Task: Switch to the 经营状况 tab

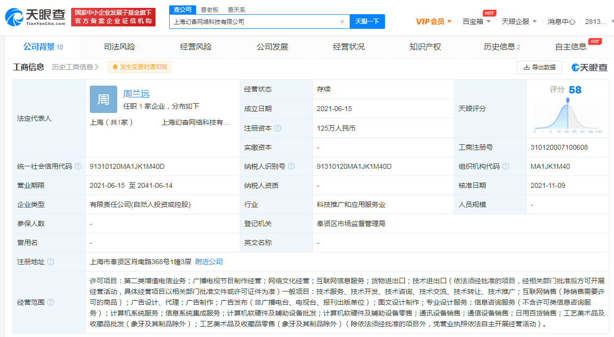Action: (349, 47)
